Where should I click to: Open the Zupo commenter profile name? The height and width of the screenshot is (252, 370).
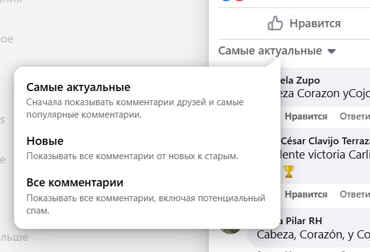[x=300, y=80]
